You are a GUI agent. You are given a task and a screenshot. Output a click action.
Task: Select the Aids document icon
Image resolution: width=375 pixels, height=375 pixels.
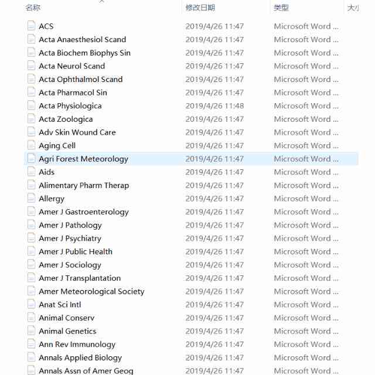[31, 172]
